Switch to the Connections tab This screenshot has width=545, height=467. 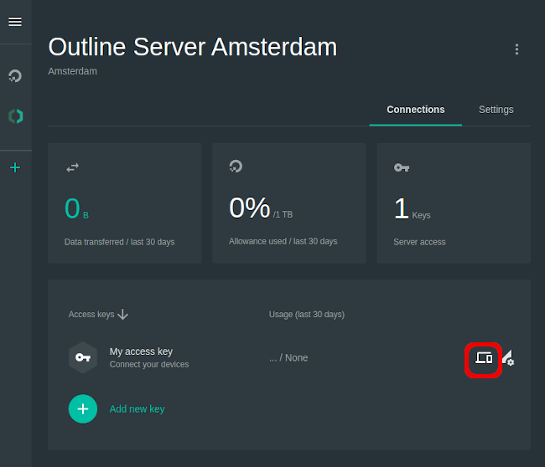(x=415, y=110)
